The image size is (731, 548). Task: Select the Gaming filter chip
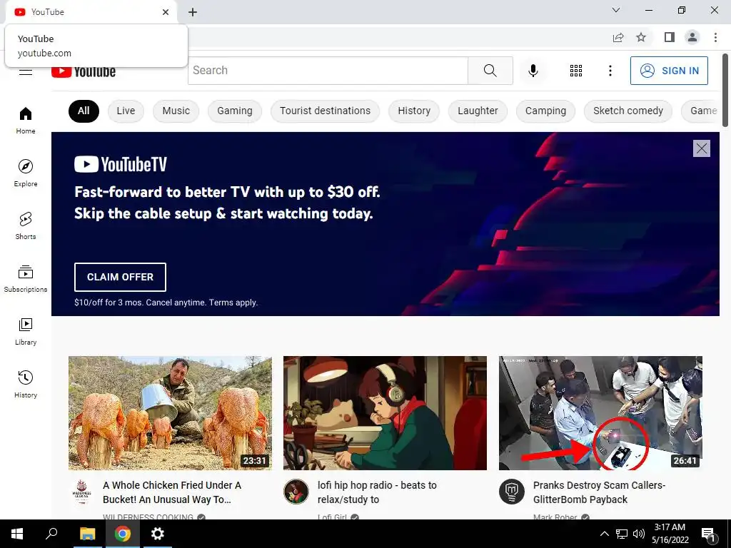point(234,111)
